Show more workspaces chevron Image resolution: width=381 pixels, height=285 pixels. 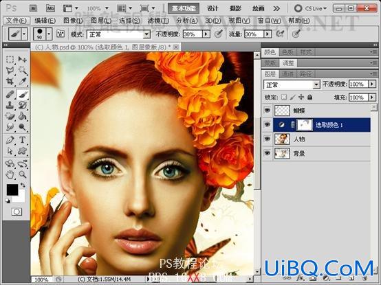[276, 8]
